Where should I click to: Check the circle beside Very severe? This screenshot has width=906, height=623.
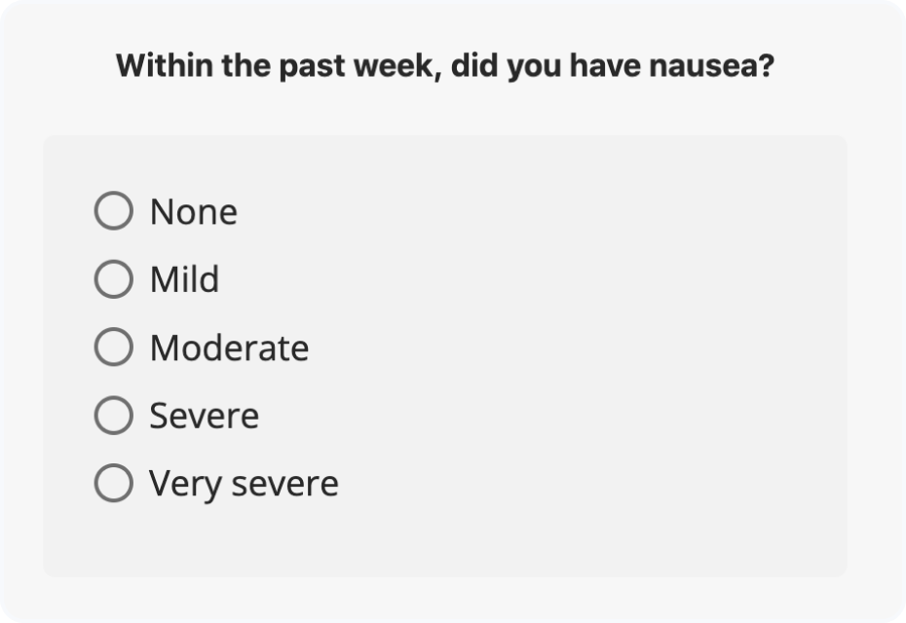tap(114, 483)
